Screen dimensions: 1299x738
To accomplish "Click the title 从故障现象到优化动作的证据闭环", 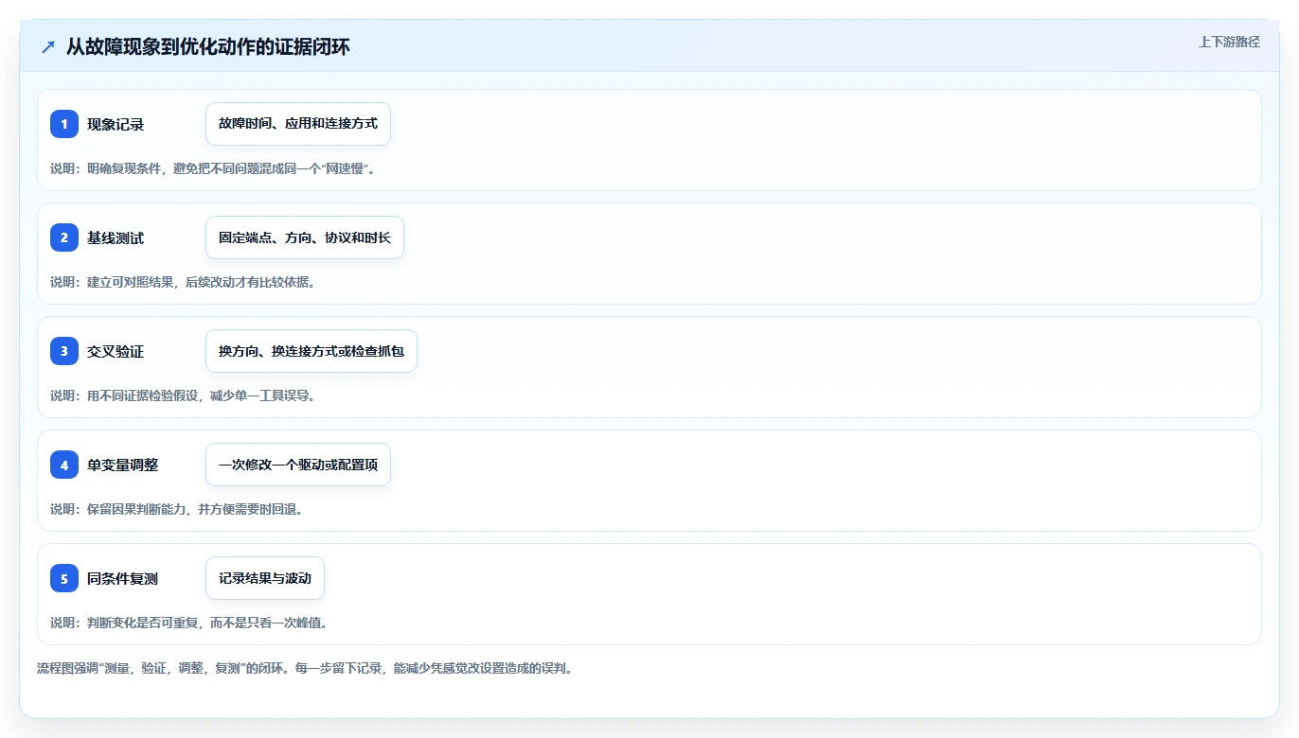I will coord(207,46).
